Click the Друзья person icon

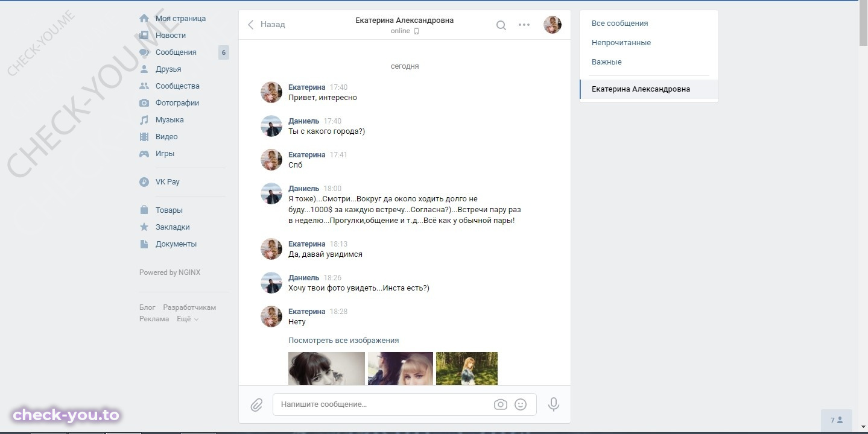[x=144, y=69]
